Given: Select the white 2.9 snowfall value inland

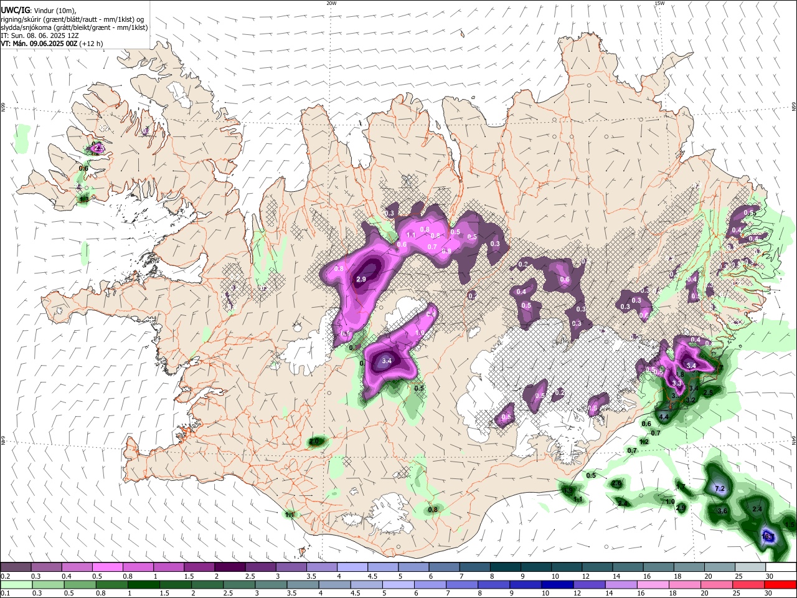Looking at the screenshot, I should (361, 280).
